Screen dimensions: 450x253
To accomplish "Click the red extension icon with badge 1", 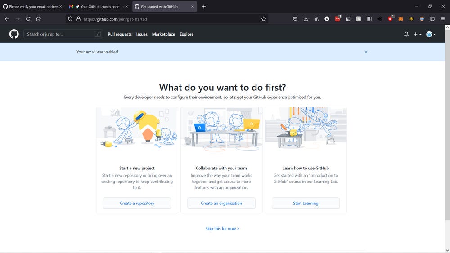I will pyautogui.click(x=337, y=18).
